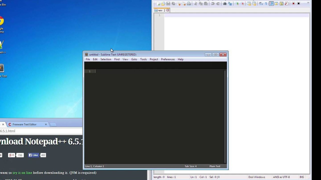Toggle the INS indicator in Notepad++ status bar
321x180 pixels.
pyautogui.click(x=302, y=177)
